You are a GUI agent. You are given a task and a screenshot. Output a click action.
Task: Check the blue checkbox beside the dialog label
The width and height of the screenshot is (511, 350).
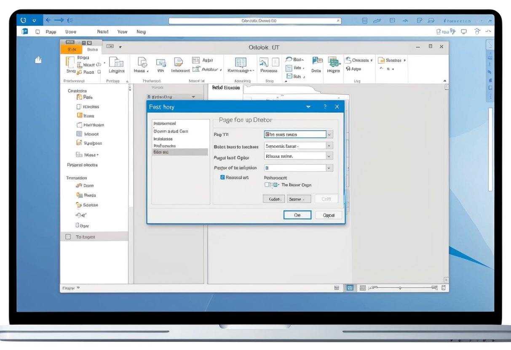222,177
